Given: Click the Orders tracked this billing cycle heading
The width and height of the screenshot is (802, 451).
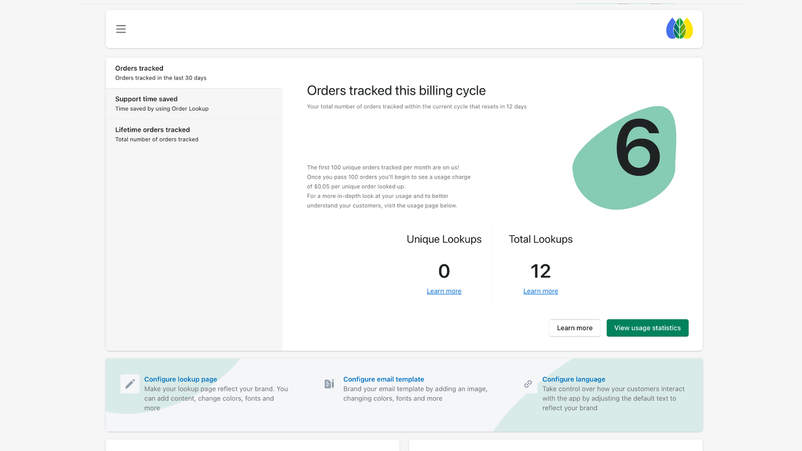Looking at the screenshot, I should [x=396, y=91].
